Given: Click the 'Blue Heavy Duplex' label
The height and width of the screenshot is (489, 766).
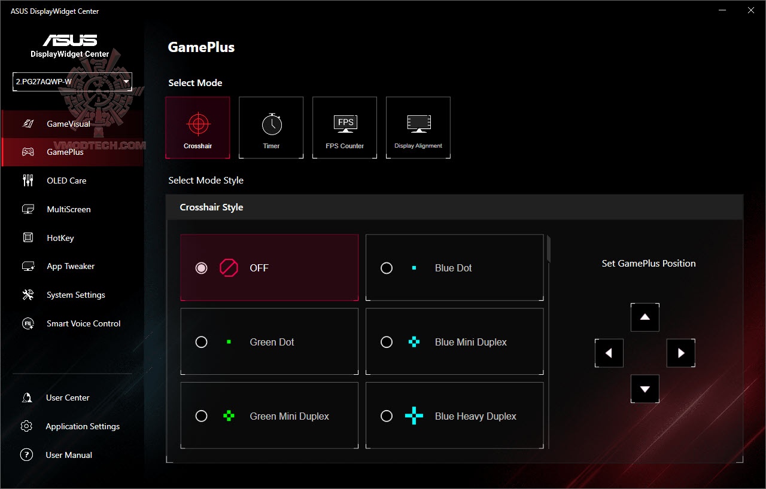Looking at the screenshot, I should 476,416.
